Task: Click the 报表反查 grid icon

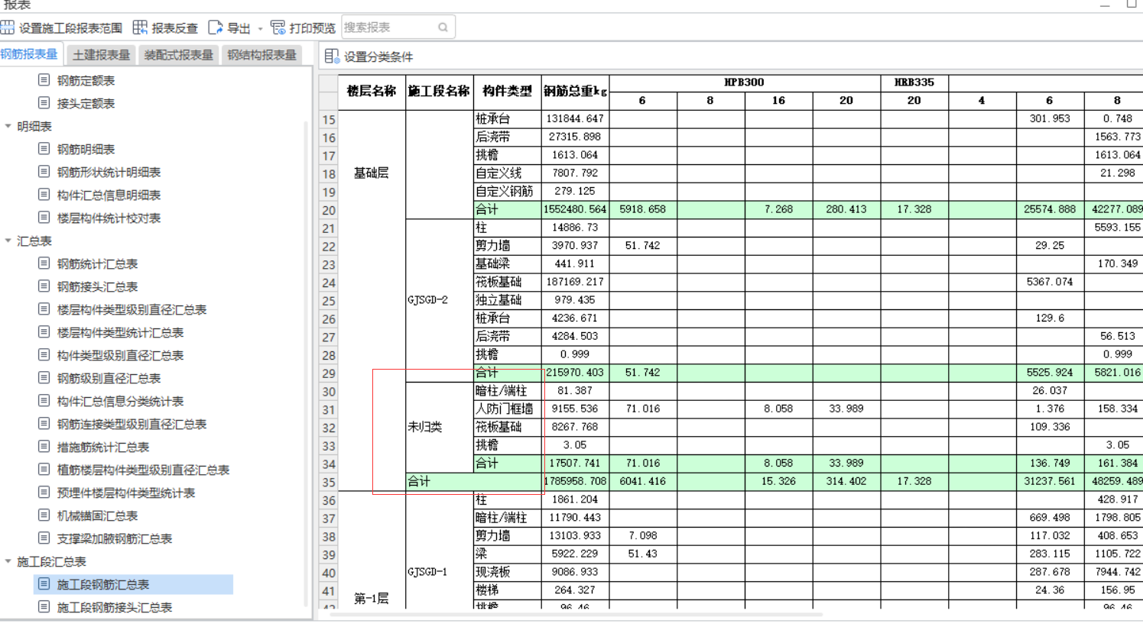Action: pos(140,27)
